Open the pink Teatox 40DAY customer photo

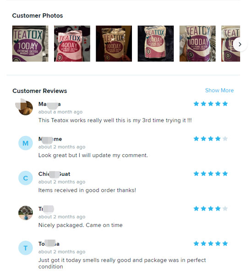tap(72, 43)
